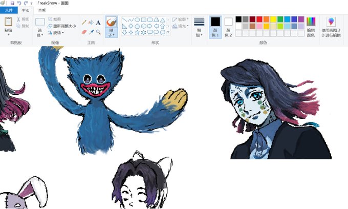Choose the Right triangle shape
348x209 pixels.
point(125,26)
